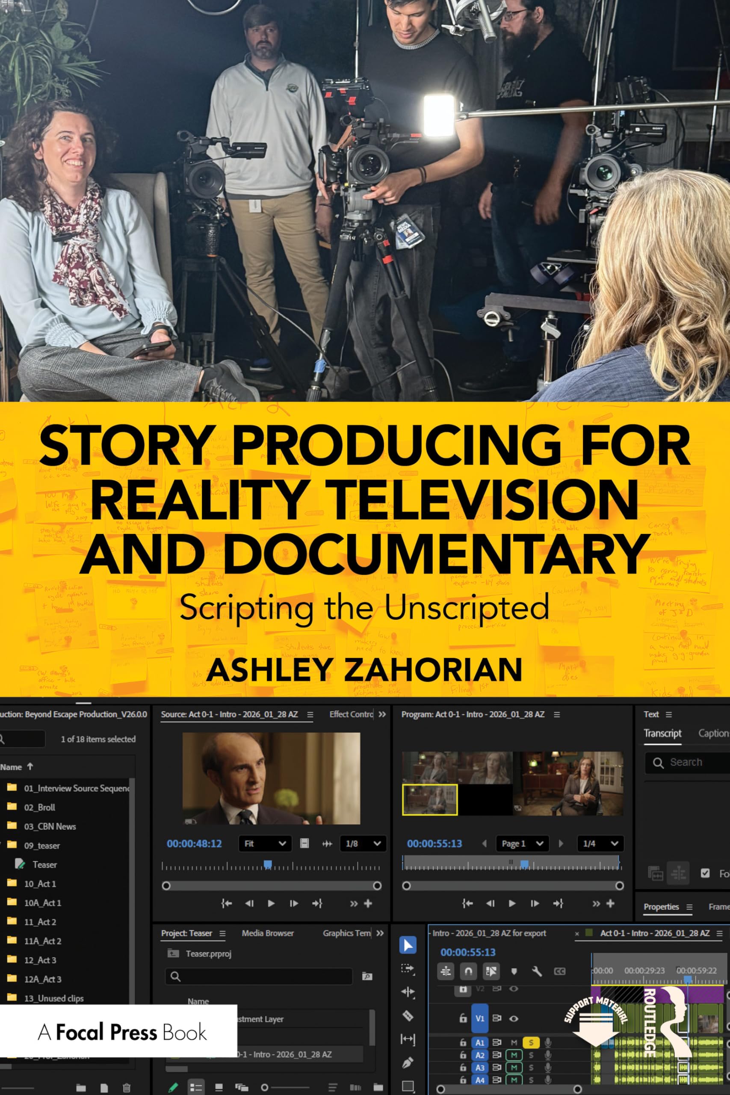730x1095 pixels.
Task: Unsolo audio track A1
Action: tap(531, 1042)
